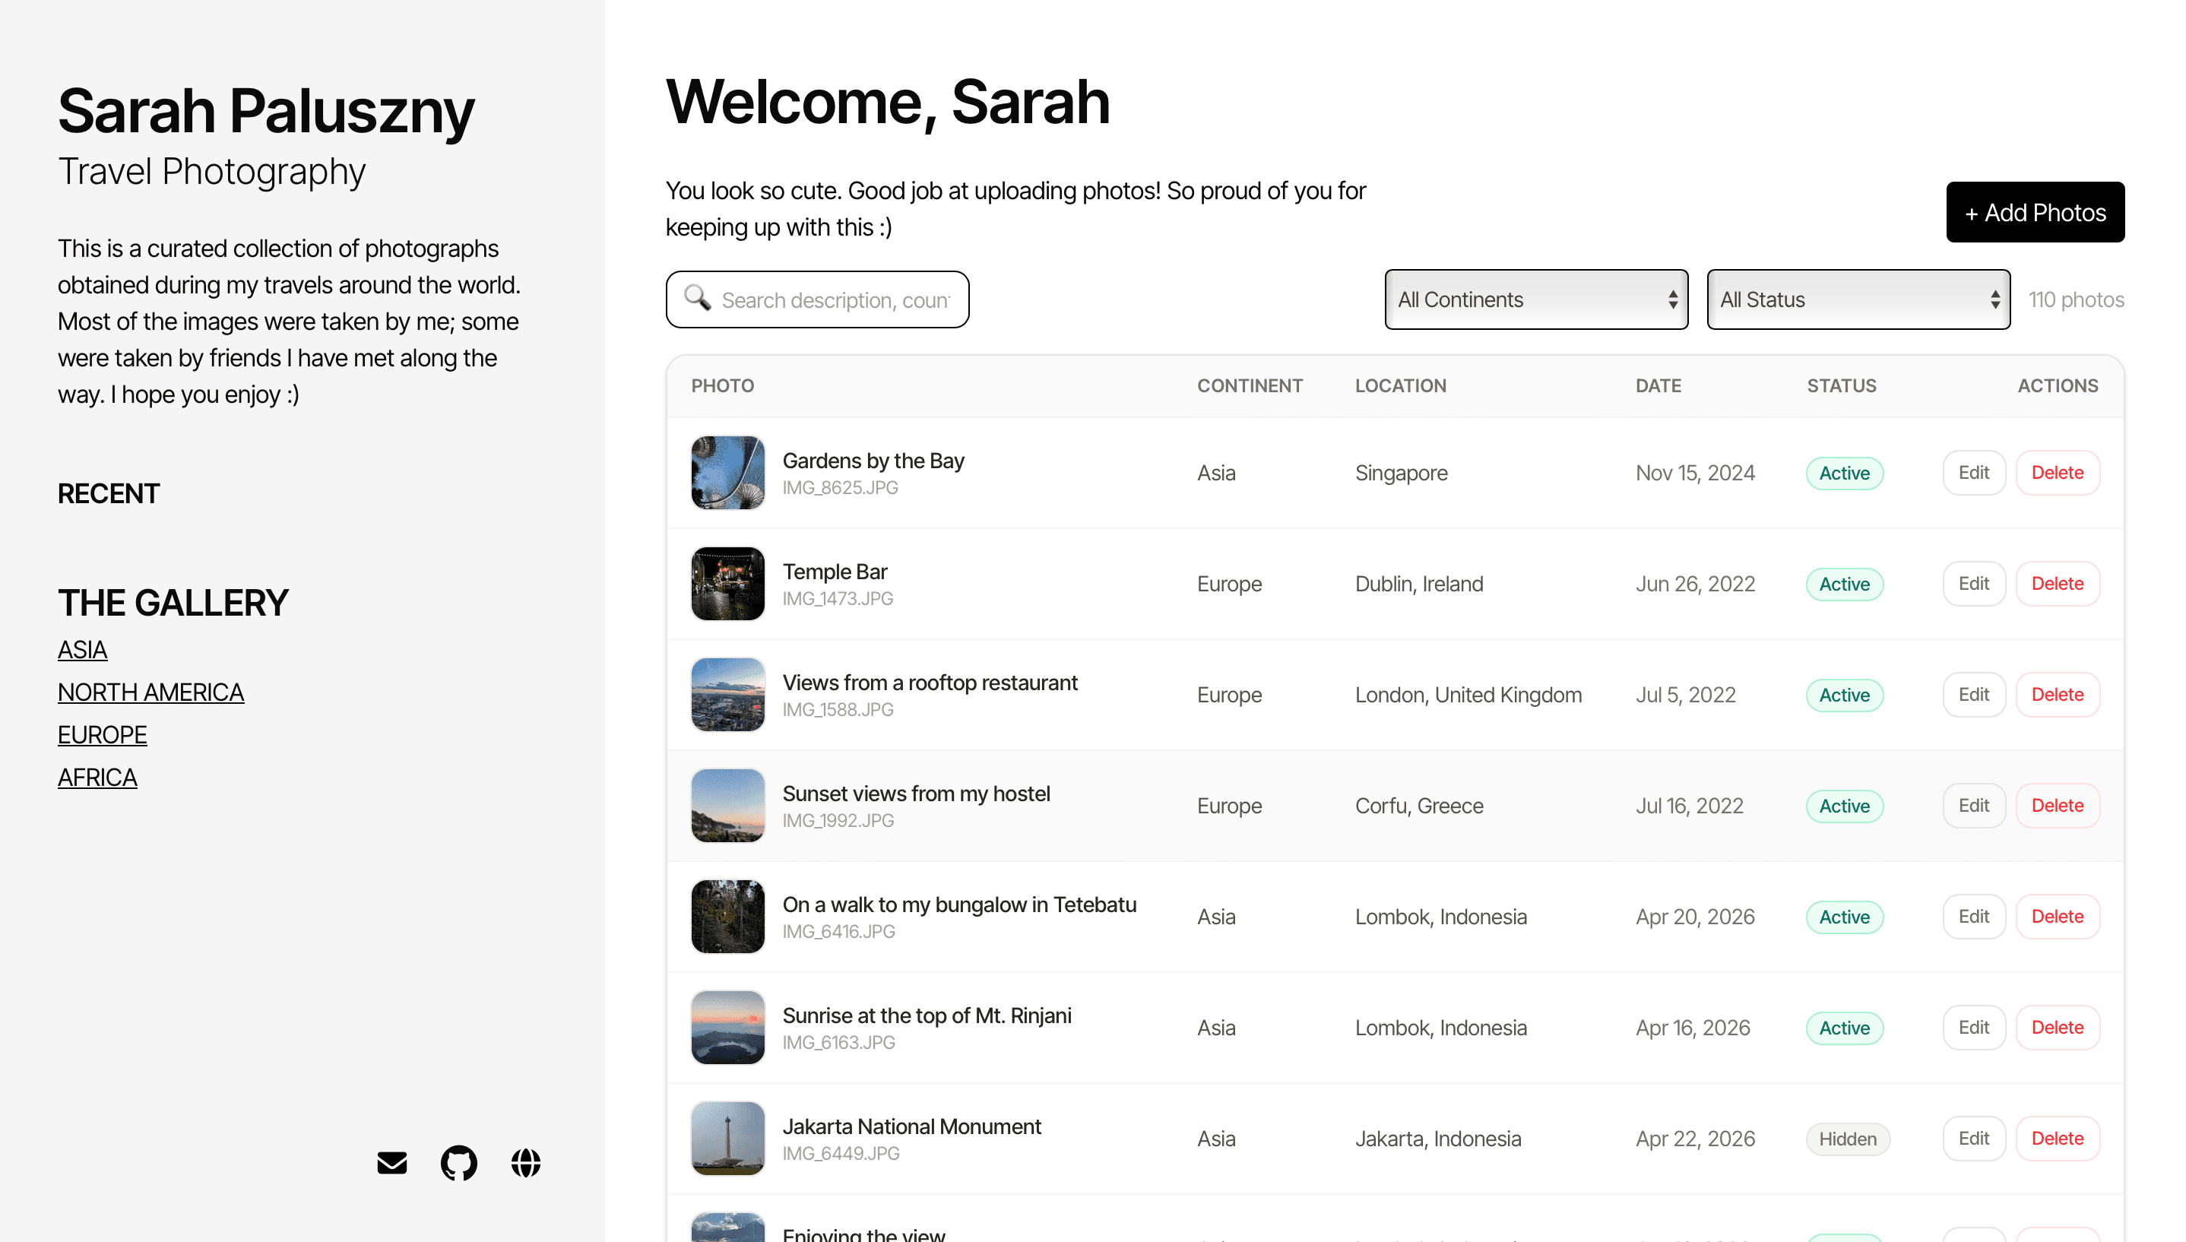Open the Tetebatu bungalow walk thumbnail
Viewport: 2186px width, 1242px height.
727,916
